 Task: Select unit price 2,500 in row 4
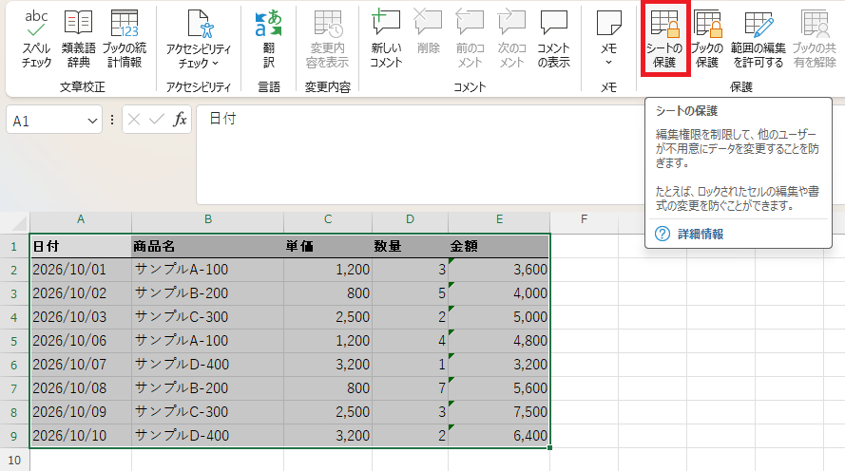[x=328, y=317]
